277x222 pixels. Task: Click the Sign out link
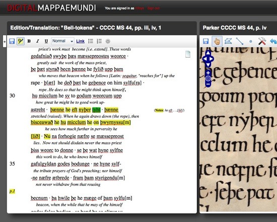154,8
